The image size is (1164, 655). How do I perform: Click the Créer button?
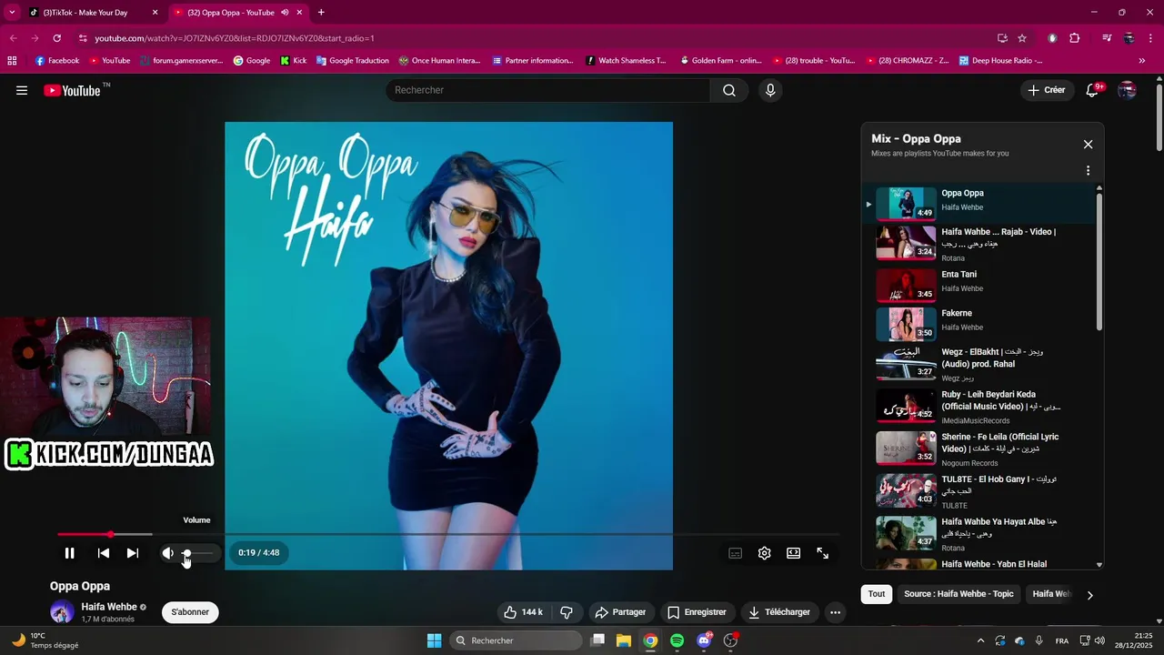pyautogui.click(x=1047, y=90)
